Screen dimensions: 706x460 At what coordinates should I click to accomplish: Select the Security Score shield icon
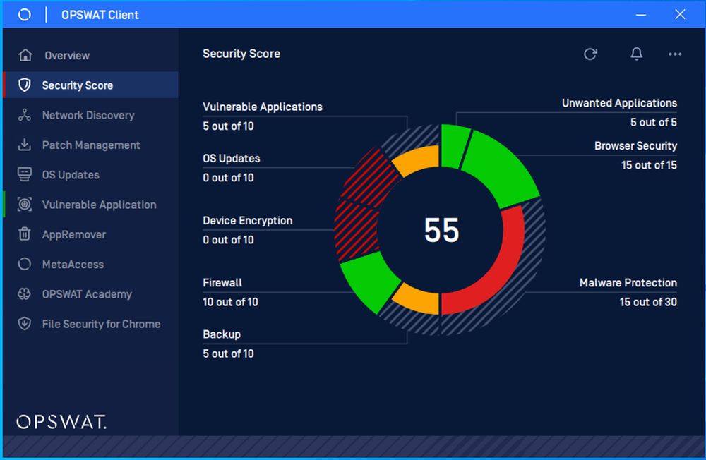pos(25,85)
